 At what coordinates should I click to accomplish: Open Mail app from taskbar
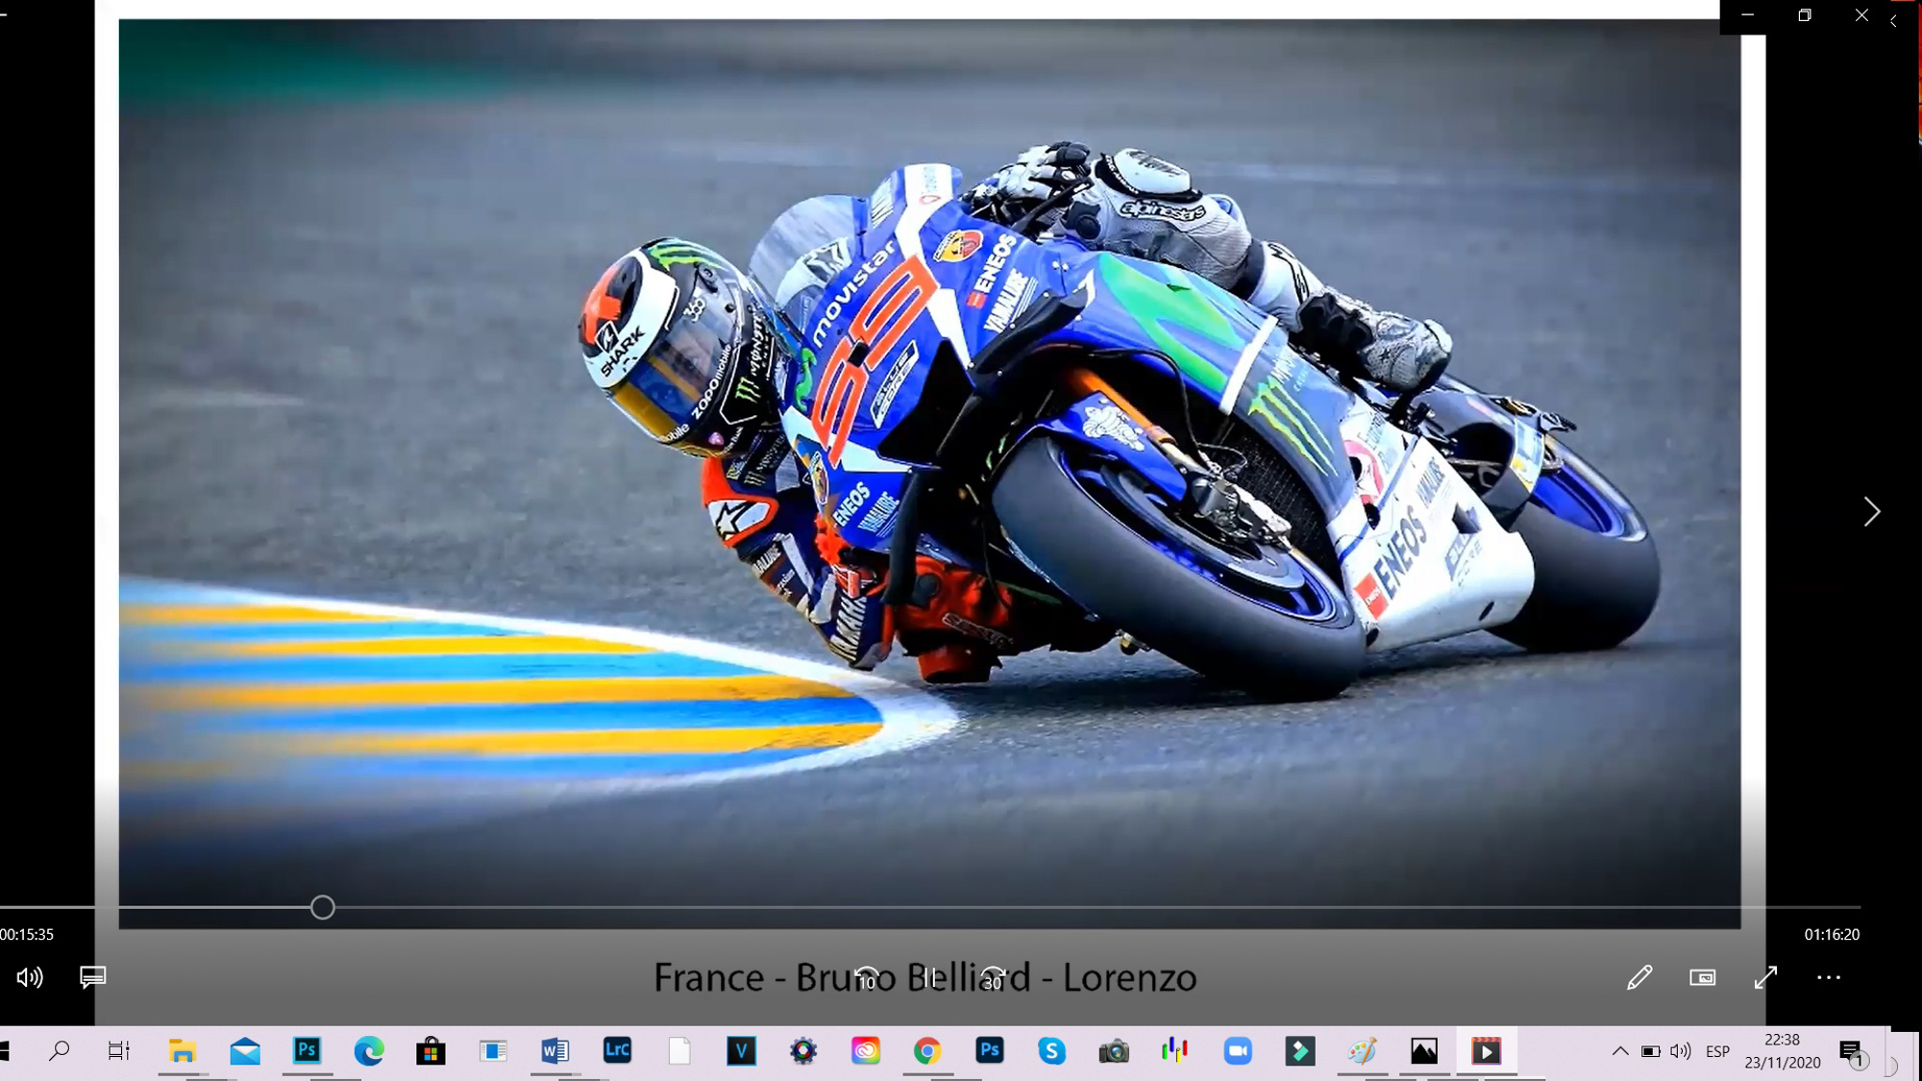245,1051
